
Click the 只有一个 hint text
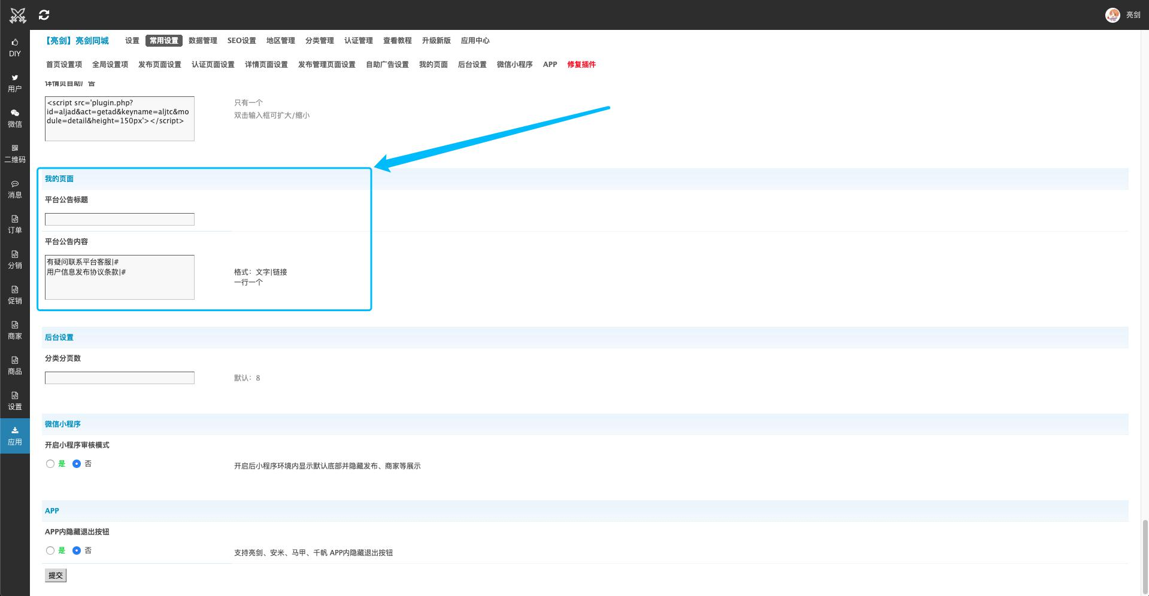tap(248, 103)
